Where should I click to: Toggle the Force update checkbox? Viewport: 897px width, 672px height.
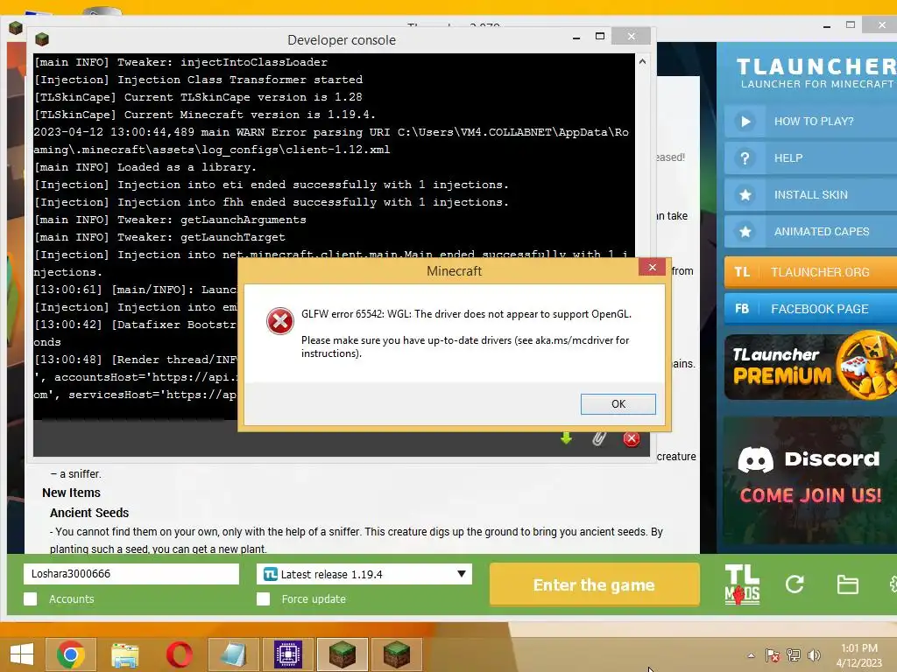(x=263, y=598)
